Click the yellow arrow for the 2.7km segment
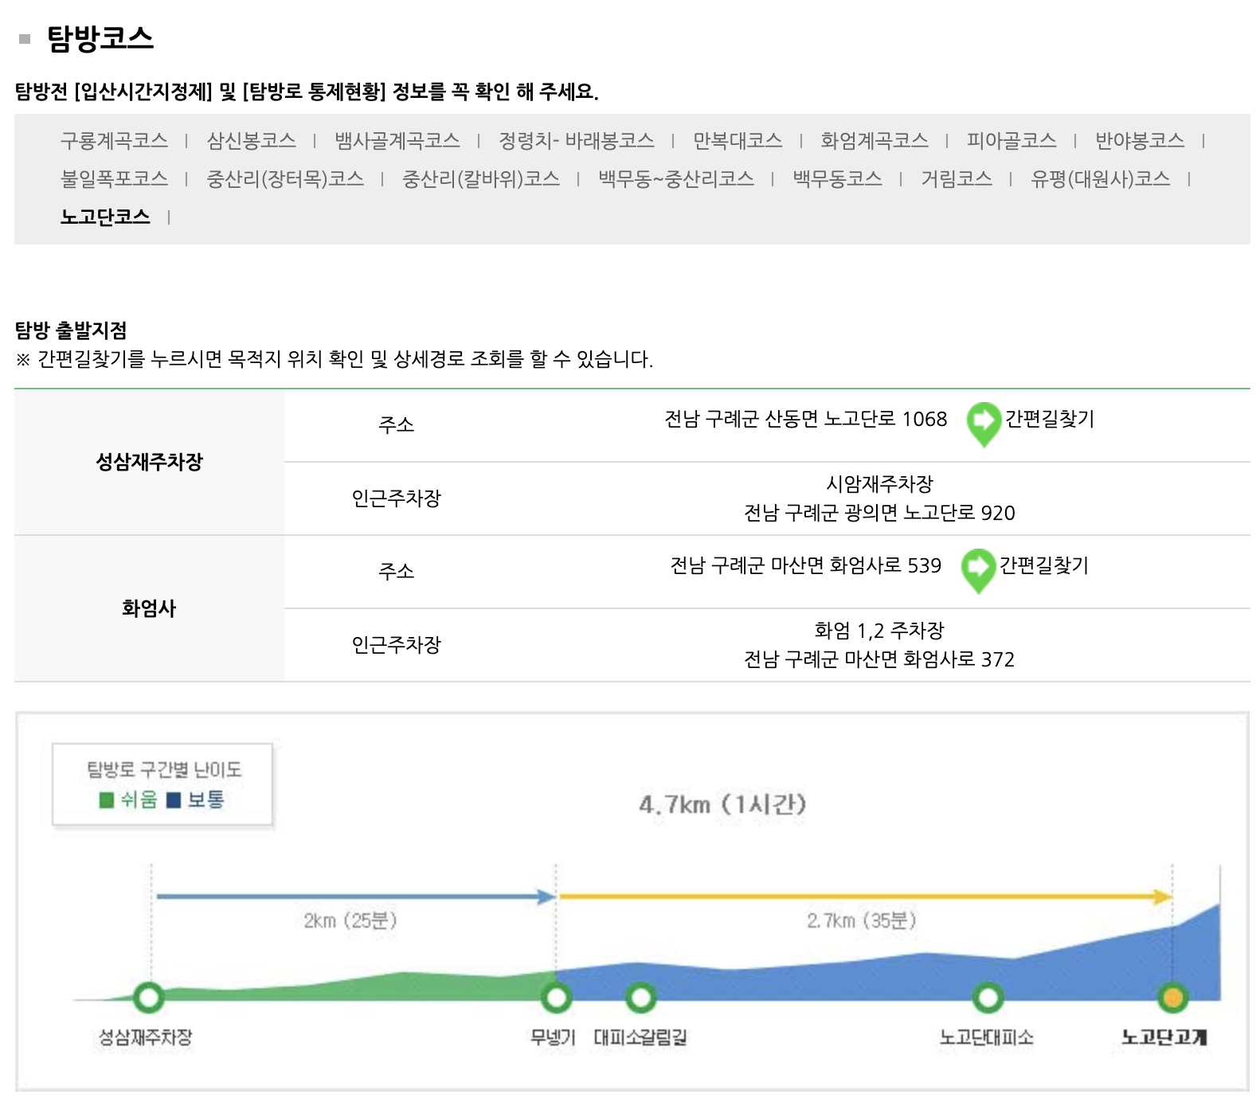This screenshot has height=1110, width=1260. click(866, 897)
